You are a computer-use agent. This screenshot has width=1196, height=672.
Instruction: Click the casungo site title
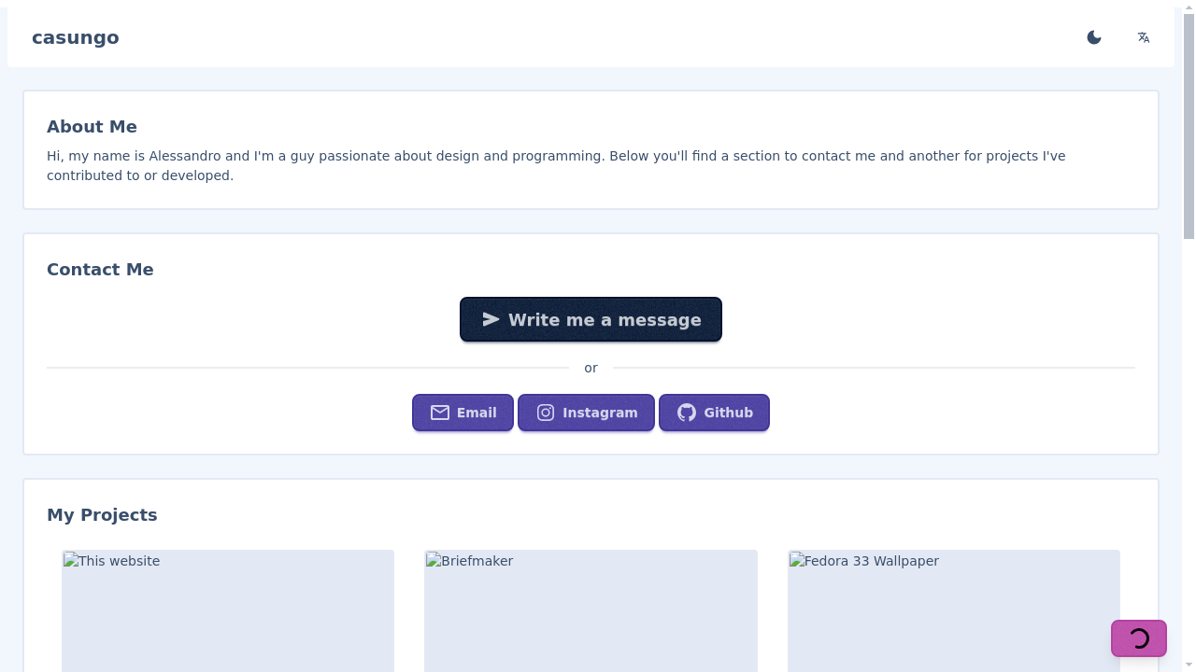tap(76, 37)
